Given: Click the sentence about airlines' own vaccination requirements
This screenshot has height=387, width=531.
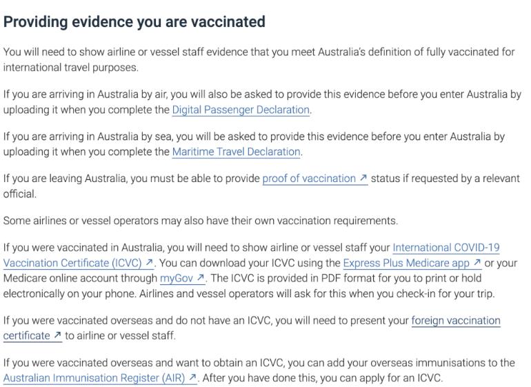Looking at the screenshot, I should (x=200, y=221).
